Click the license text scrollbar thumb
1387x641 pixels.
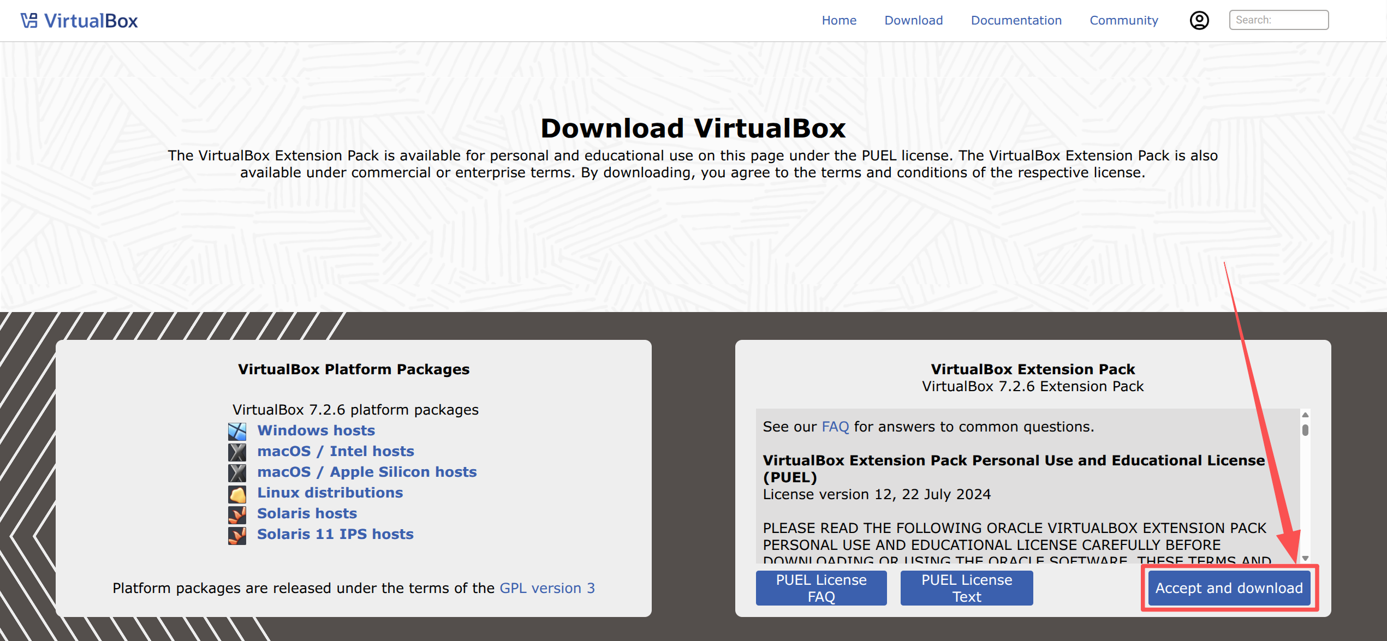[1305, 430]
